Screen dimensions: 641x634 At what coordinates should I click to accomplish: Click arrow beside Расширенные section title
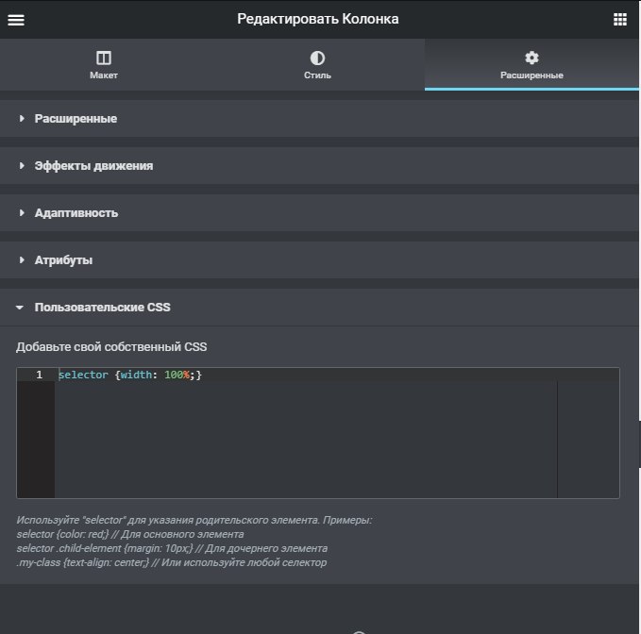tap(22, 119)
